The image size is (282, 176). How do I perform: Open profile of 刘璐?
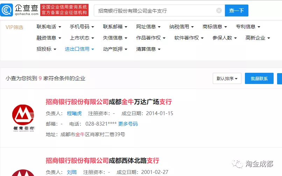pos(72,172)
